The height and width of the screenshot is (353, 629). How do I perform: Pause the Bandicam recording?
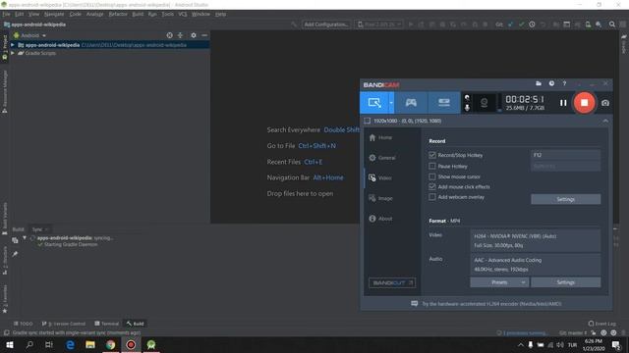pyautogui.click(x=563, y=103)
